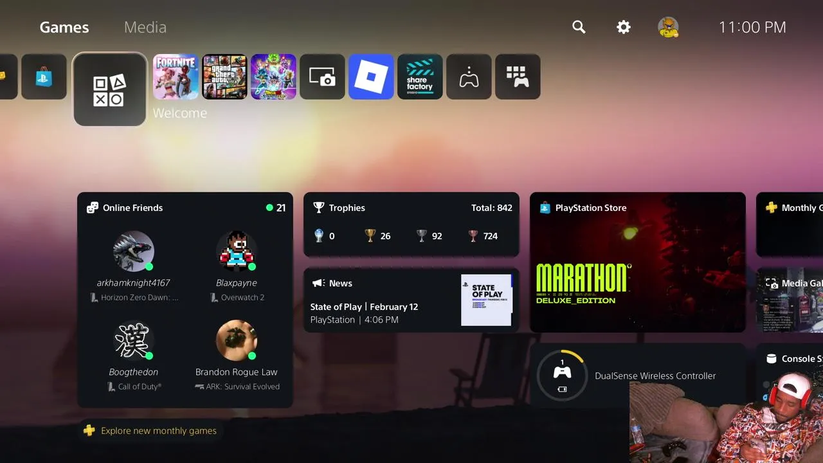Click the ARK: Survival Evolved activity text
The width and height of the screenshot is (823, 463).
[242, 387]
